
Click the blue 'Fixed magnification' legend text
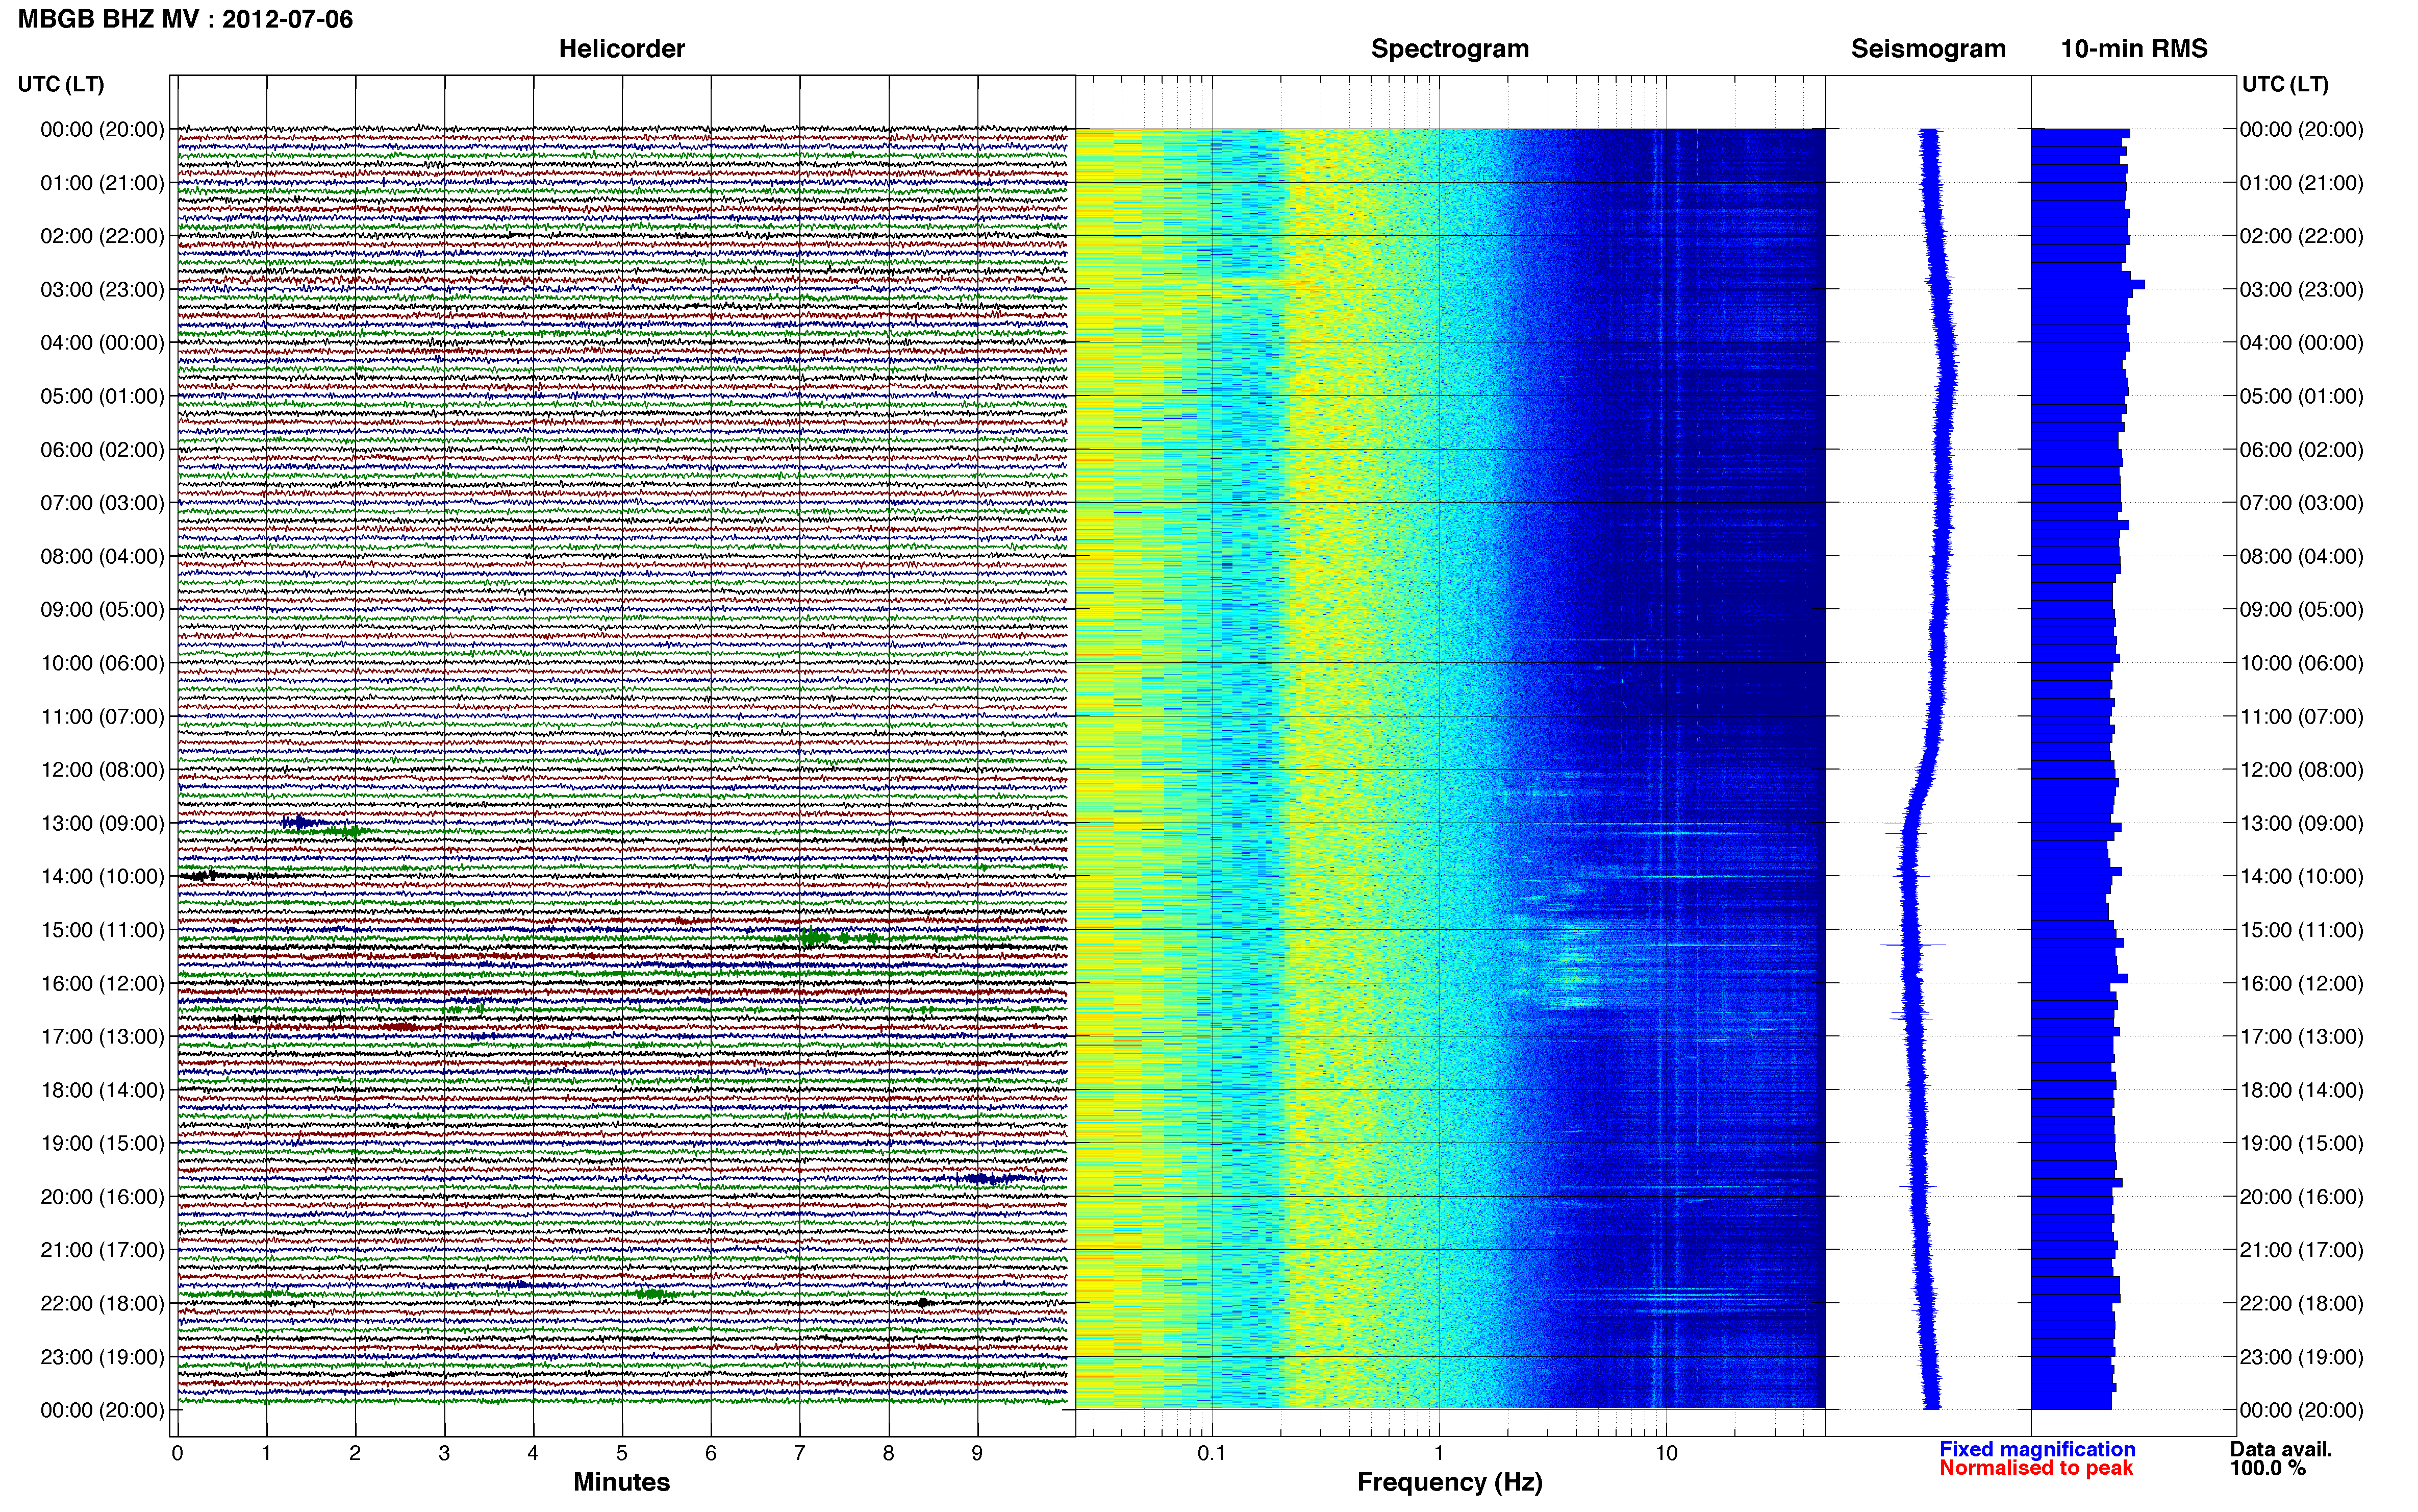click(x=2037, y=1449)
